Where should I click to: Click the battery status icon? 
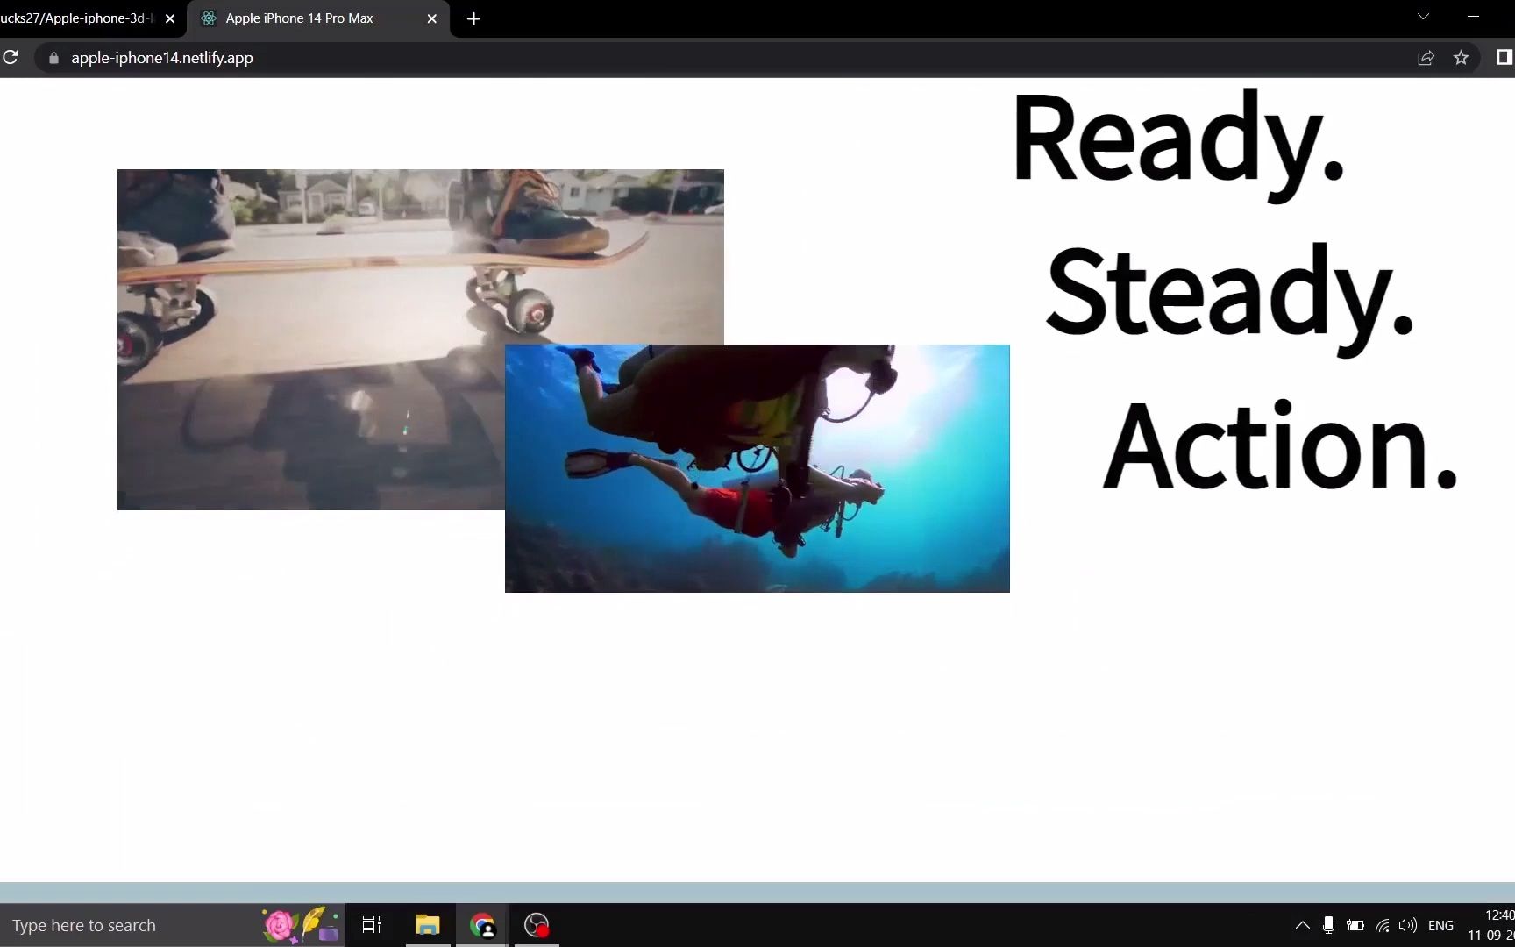coord(1355,925)
